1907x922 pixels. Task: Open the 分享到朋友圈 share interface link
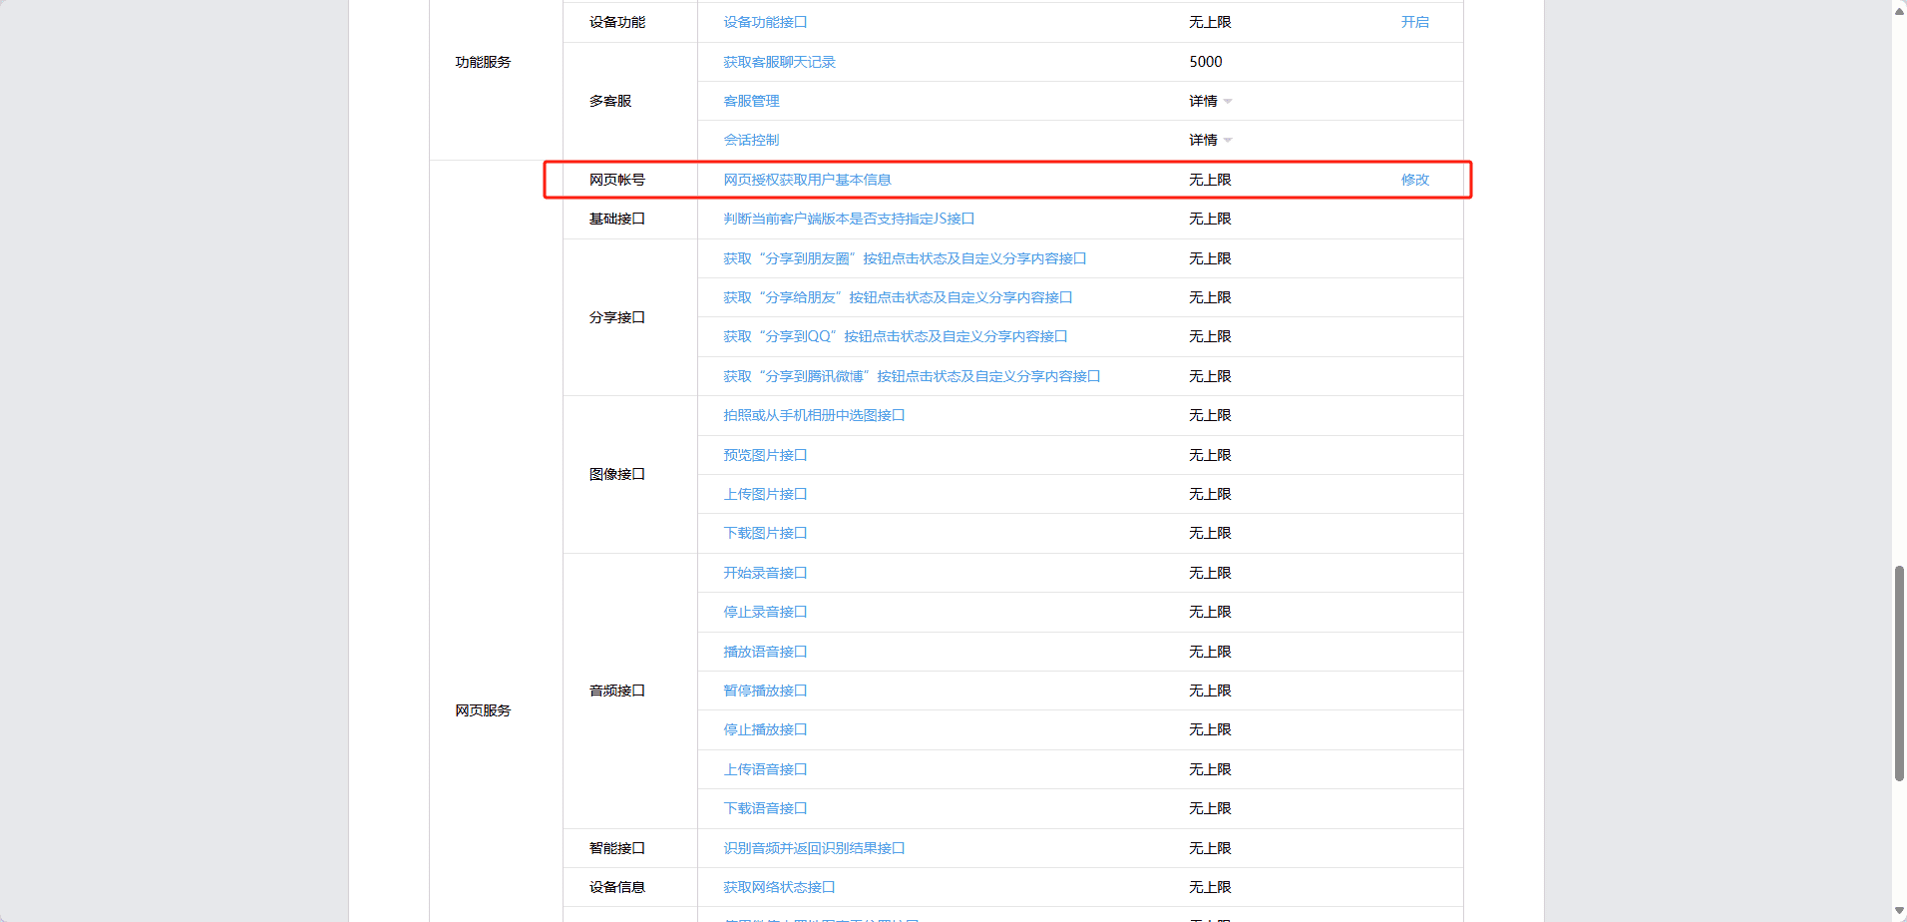pyautogui.click(x=905, y=258)
